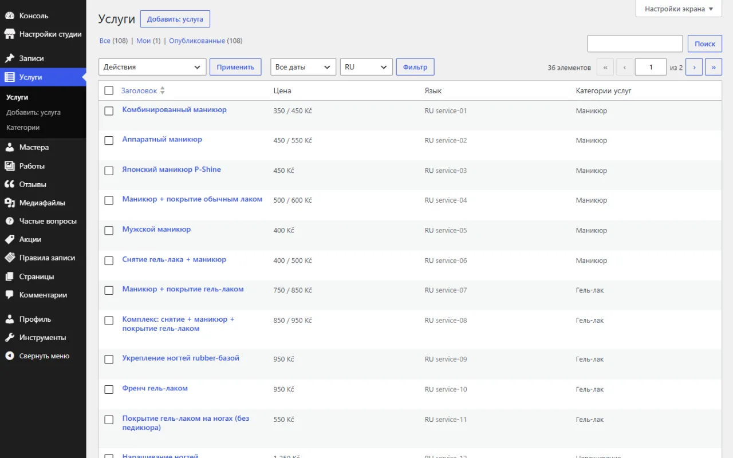Open the Японский маникюр P-Shine service link

[x=171, y=169]
